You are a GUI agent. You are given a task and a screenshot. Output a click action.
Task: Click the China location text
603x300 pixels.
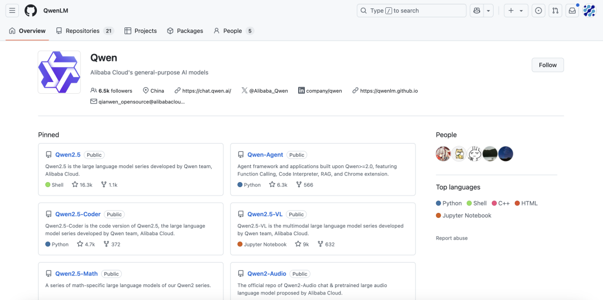(157, 91)
